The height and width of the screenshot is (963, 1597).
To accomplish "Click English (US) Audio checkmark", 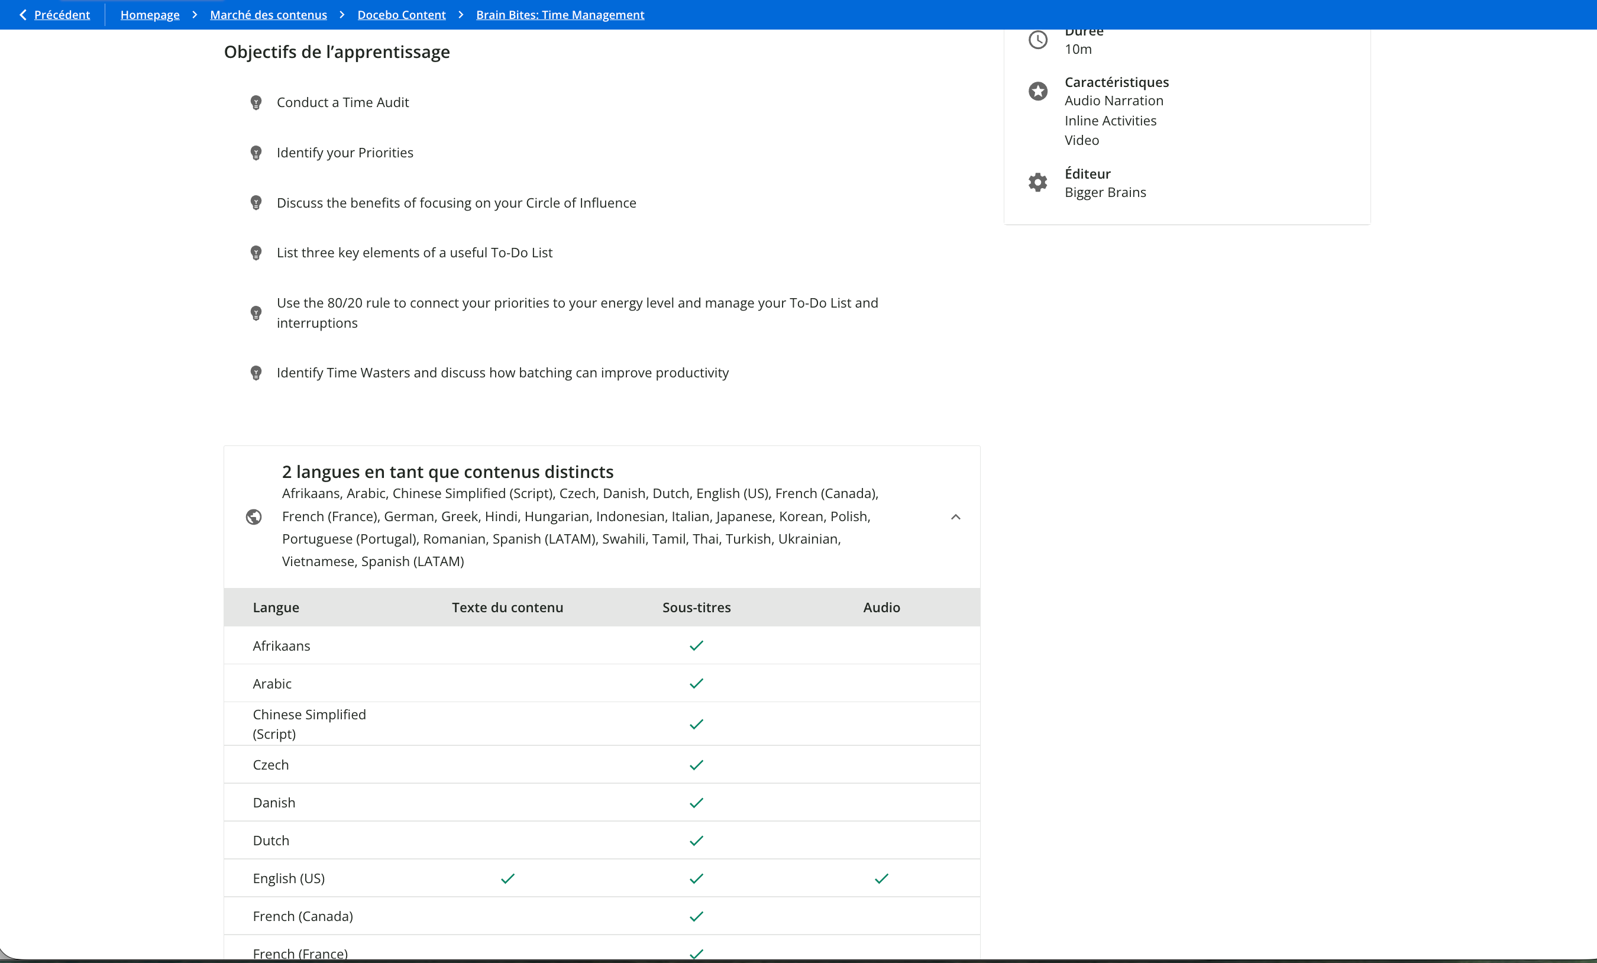I will point(881,878).
